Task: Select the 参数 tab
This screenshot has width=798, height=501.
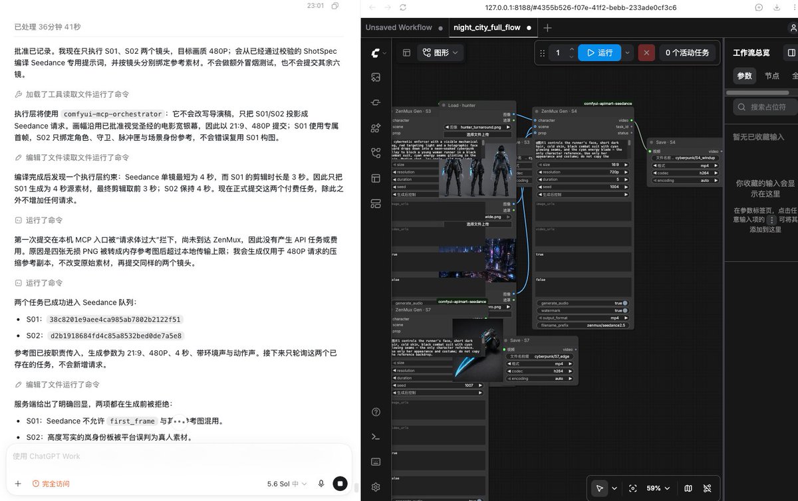Action: click(744, 76)
